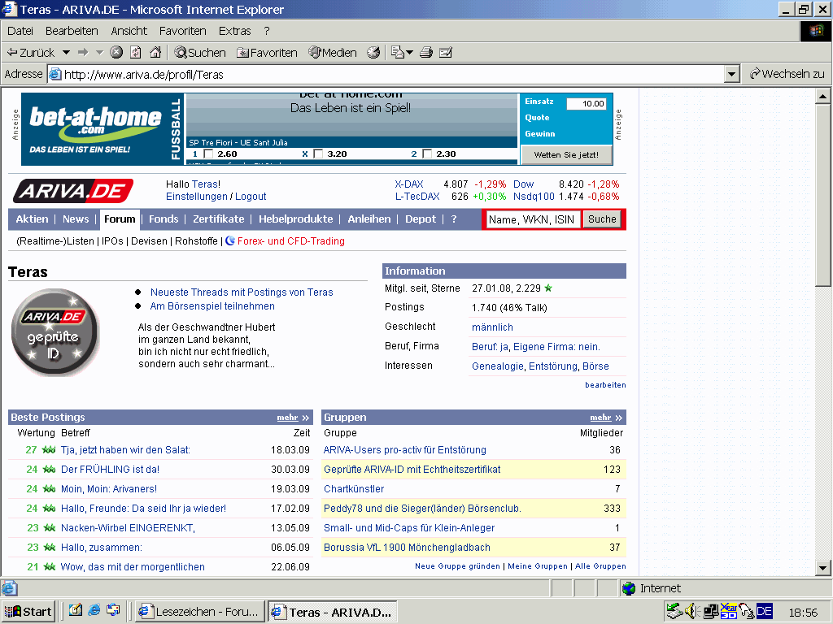
Task: Open the Favoriten menu
Action: click(182, 31)
